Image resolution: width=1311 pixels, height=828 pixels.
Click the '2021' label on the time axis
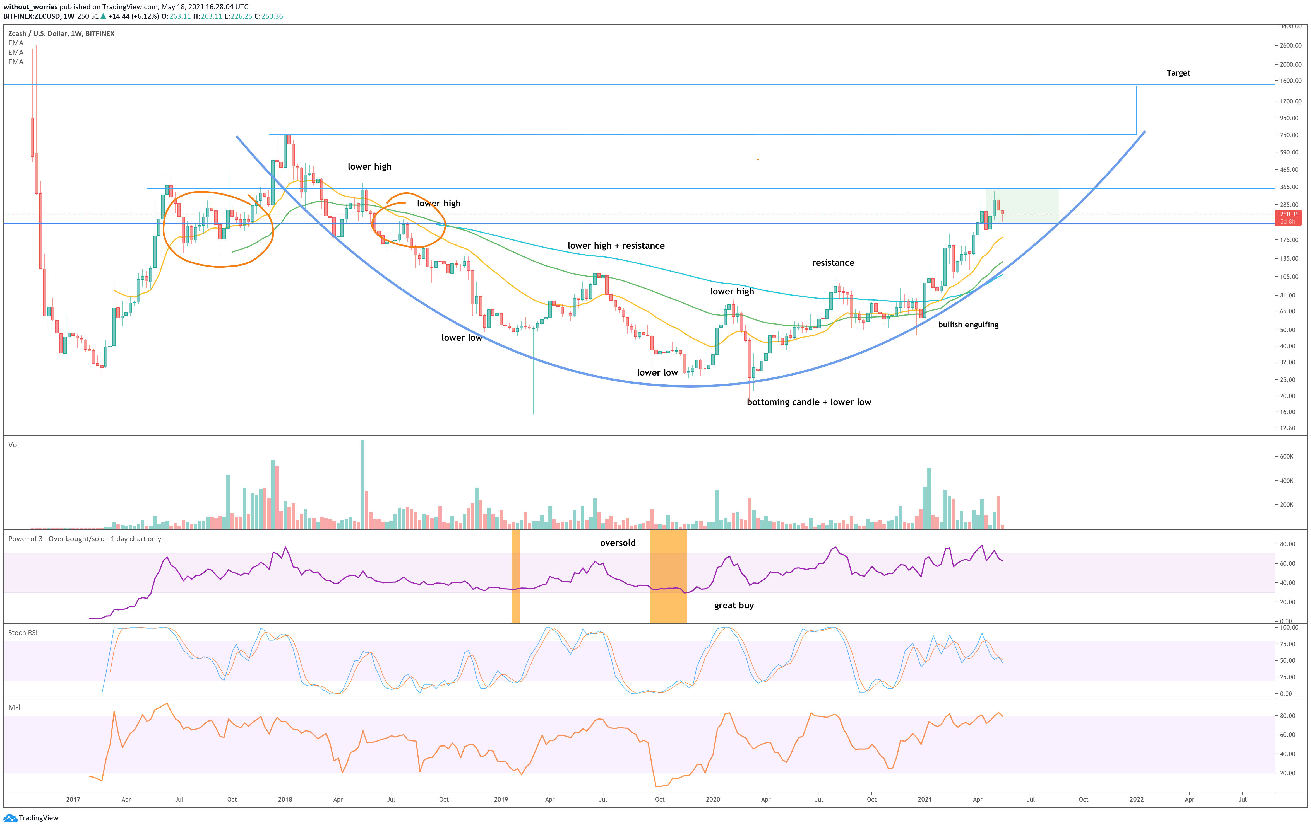tap(925, 800)
